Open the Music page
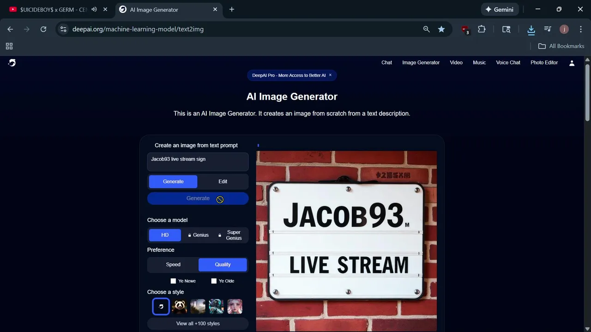The image size is (591, 332). pos(479,63)
